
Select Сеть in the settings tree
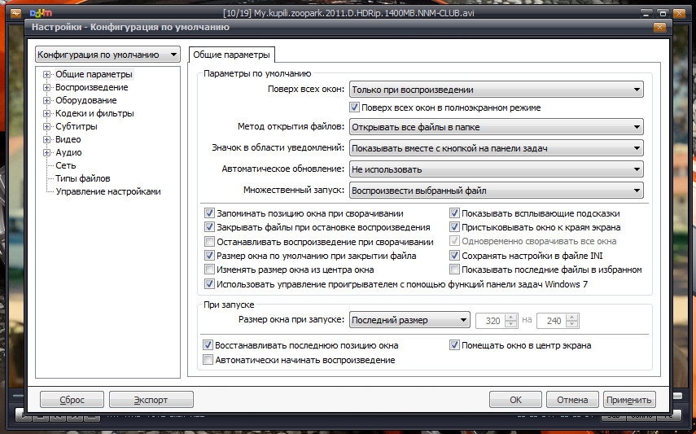tap(66, 165)
